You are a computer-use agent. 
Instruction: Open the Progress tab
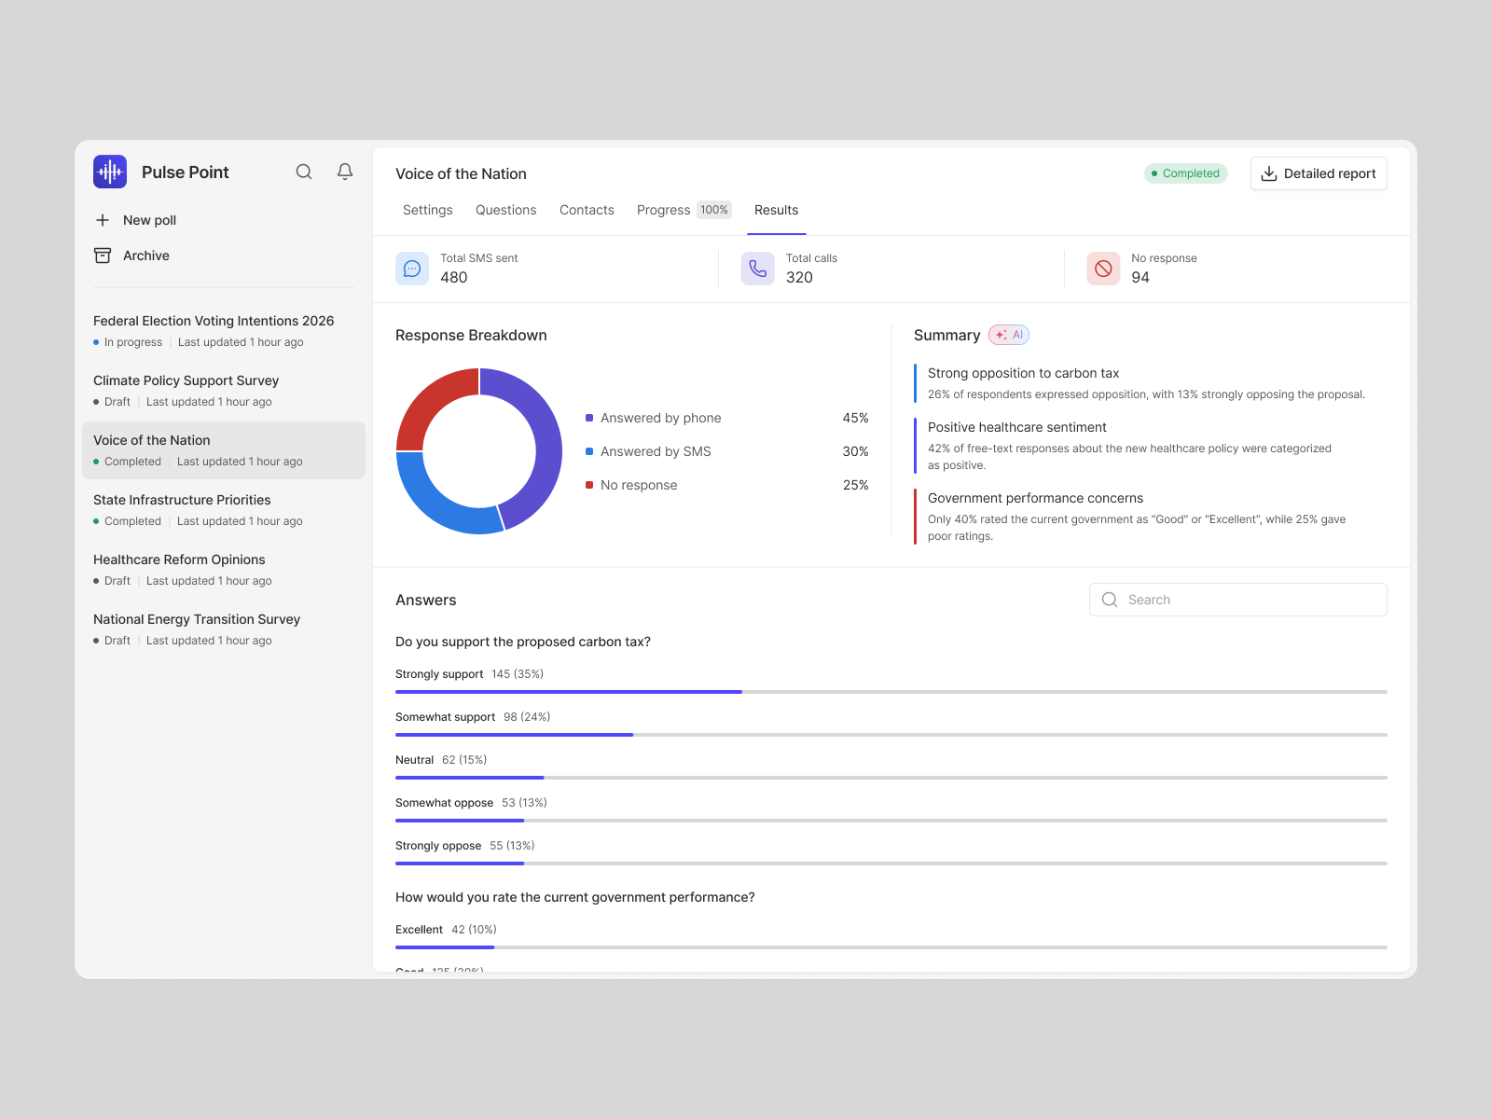pos(684,210)
